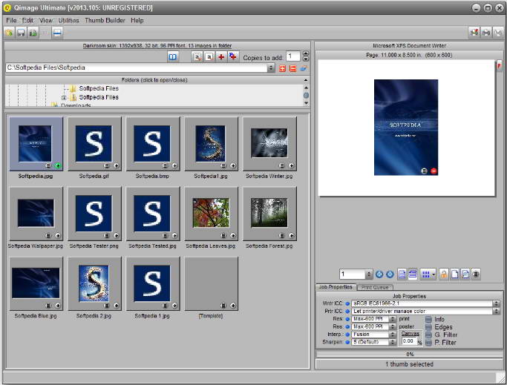Toggle the blue dot beside Mntr ICC
The height and width of the screenshot is (385, 507).
click(347, 303)
